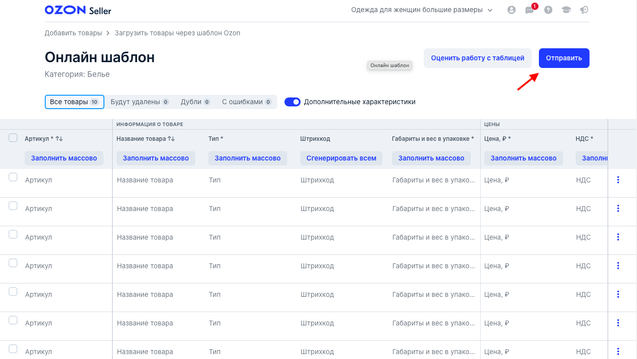Tick the checkbox of third product row

point(13,234)
